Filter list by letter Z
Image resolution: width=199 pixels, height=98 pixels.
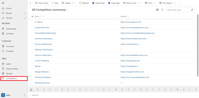196,89
